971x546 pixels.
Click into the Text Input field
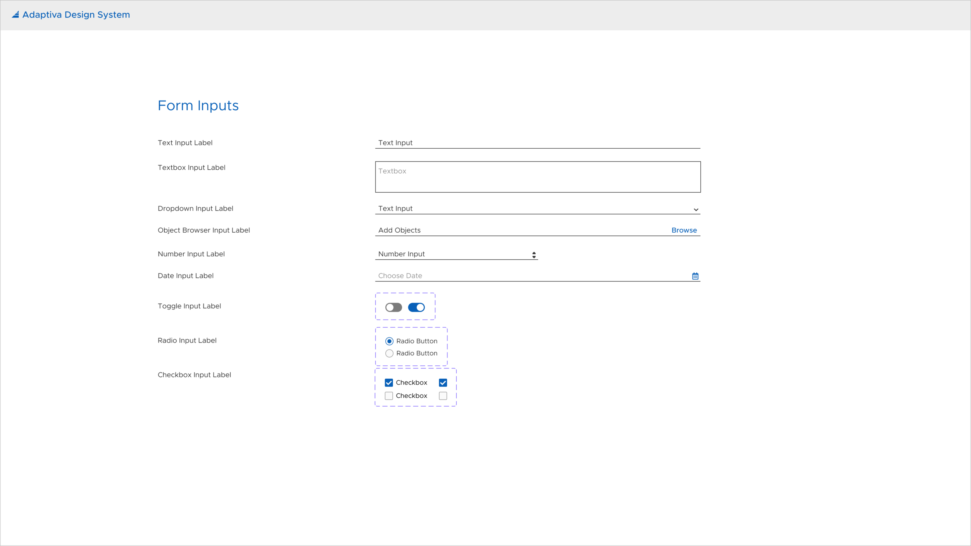466,143
